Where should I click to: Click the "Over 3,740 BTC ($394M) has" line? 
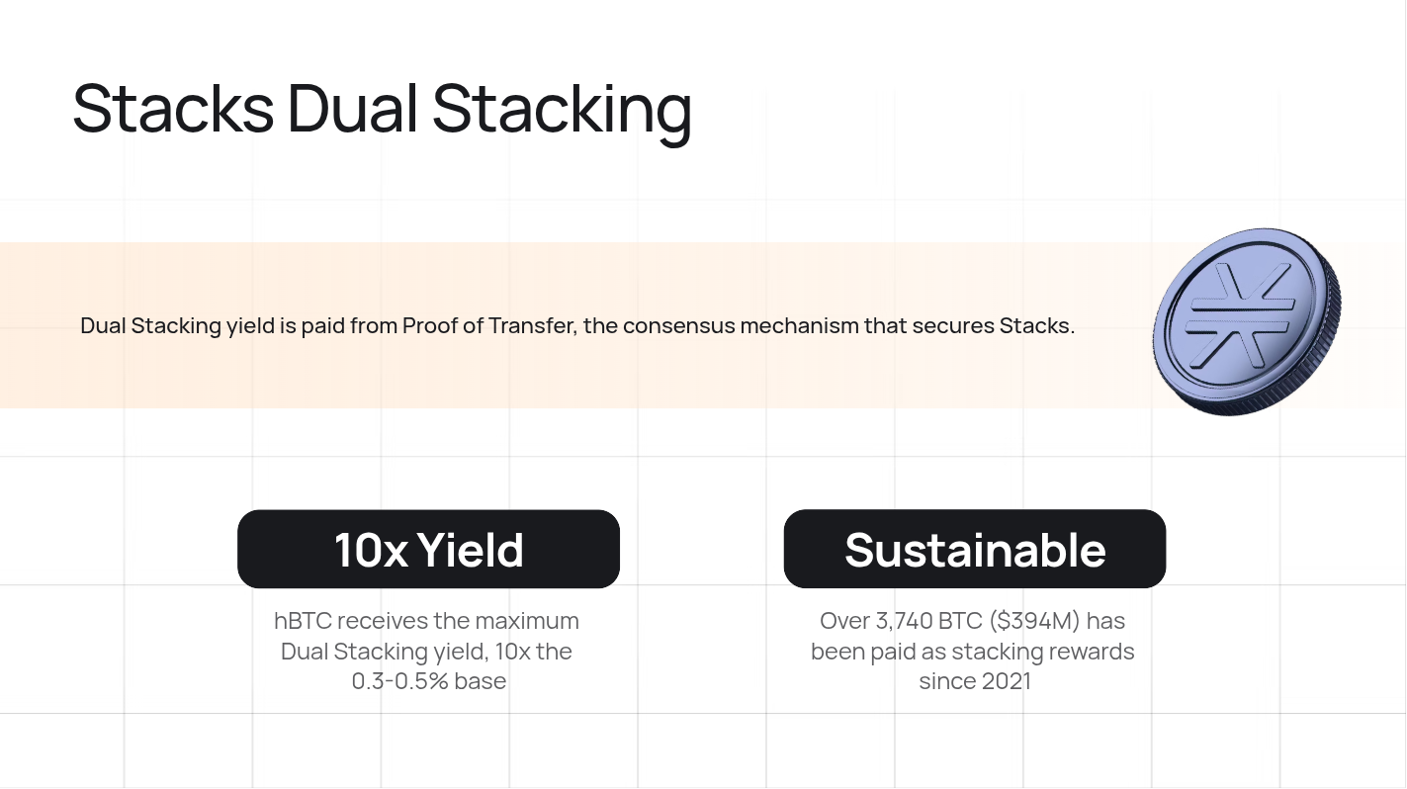[x=972, y=621]
